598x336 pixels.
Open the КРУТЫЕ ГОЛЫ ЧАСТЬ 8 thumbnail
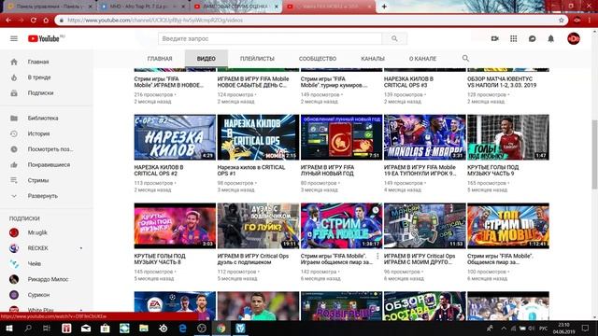(x=175, y=226)
